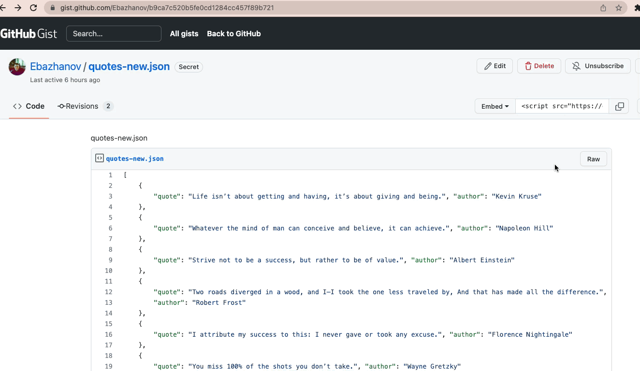Screen dimensions: 640x371
Task: Click the quote "Strive not to be a success"
Action: tap(296, 260)
